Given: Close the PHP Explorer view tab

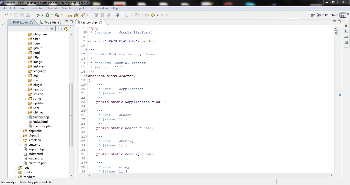Looking at the screenshot, I should click(x=32, y=22).
